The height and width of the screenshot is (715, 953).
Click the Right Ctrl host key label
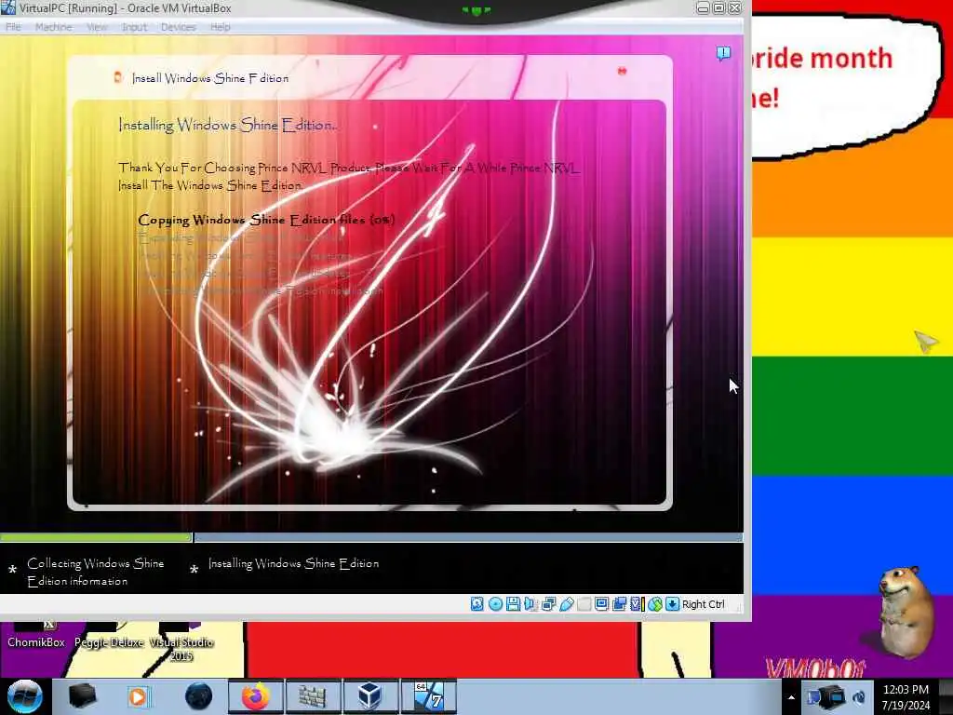[704, 604]
